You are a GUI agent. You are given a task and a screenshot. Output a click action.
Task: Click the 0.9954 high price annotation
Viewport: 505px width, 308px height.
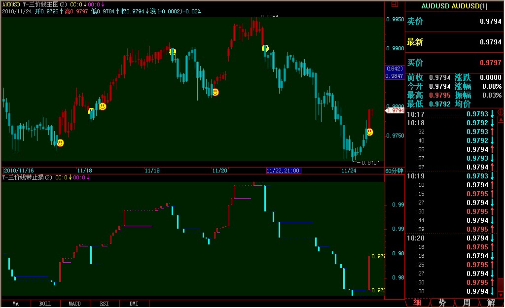(269, 16)
